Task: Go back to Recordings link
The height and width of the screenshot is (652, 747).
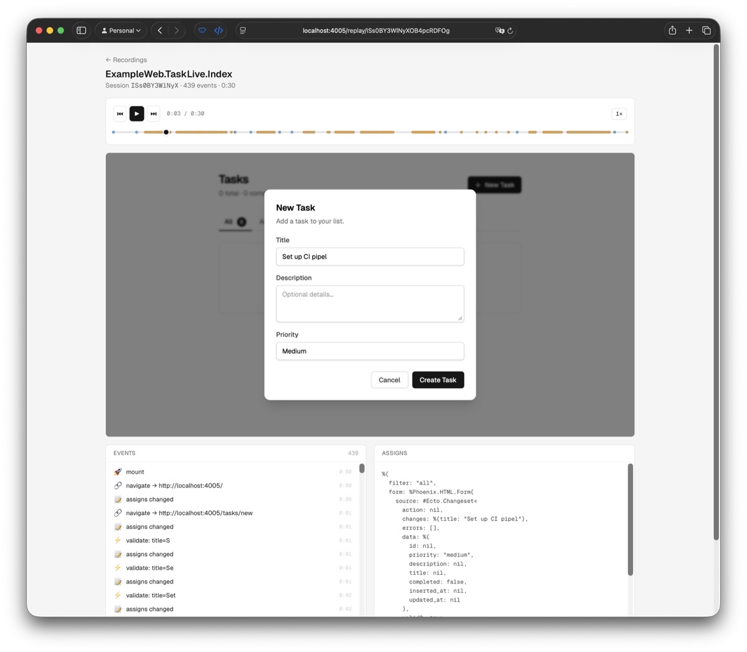Action: (126, 60)
